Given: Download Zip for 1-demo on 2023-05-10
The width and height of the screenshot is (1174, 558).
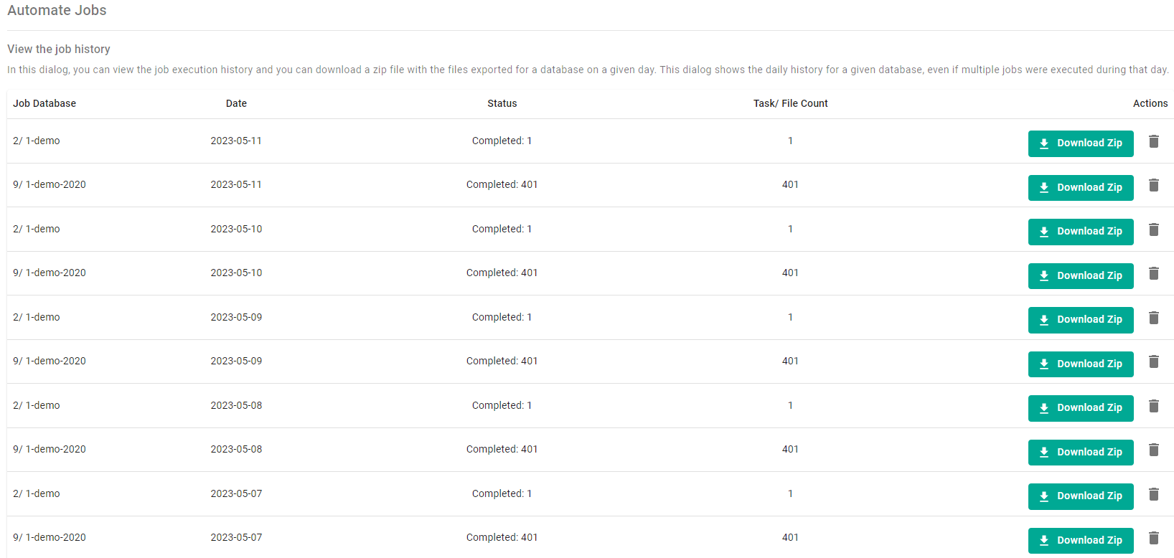Looking at the screenshot, I should pos(1080,232).
